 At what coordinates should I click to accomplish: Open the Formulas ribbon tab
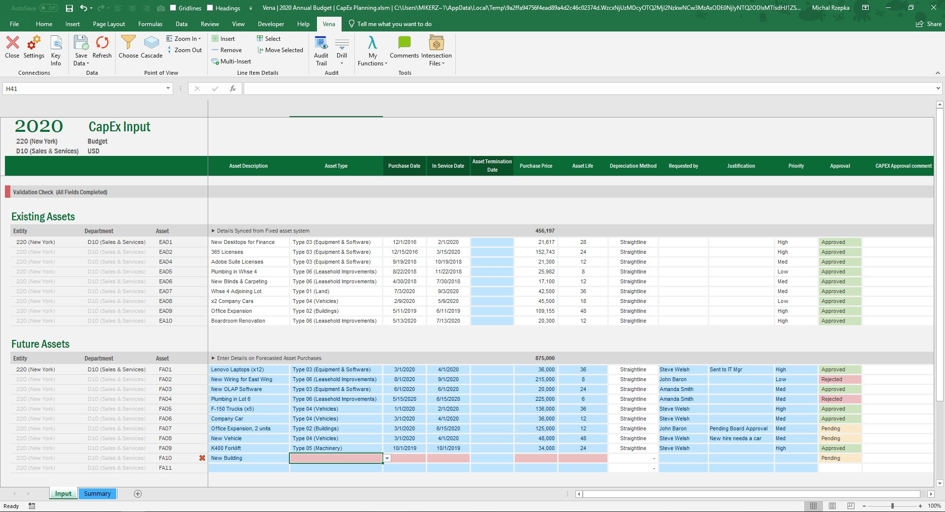pyautogui.click(x=150, y=24)
